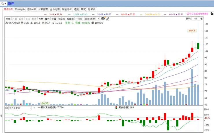Open the 主力買賣超 indicator dropdown
This screenshot has height=133, width=214.
point(20,108)
